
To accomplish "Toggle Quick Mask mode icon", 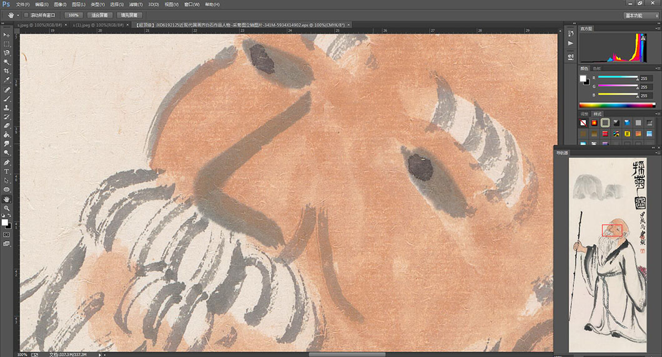I will click(6, 235).
